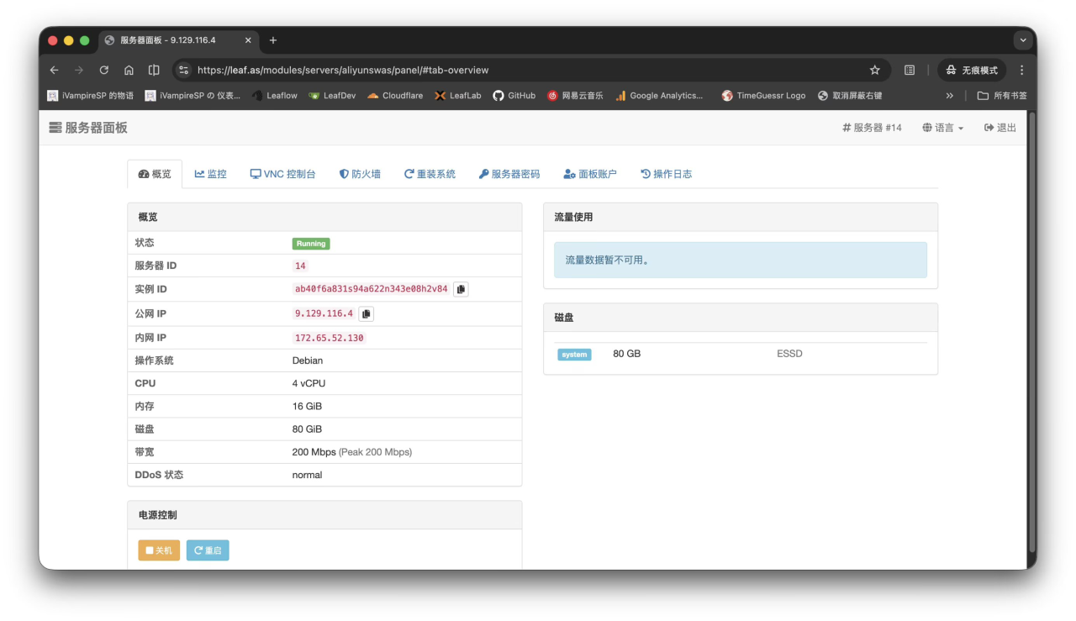Bookmark this page with star icon
The width and height of the screenshot is (1076, 621).
pyautogui.click(x=874, y=71)
